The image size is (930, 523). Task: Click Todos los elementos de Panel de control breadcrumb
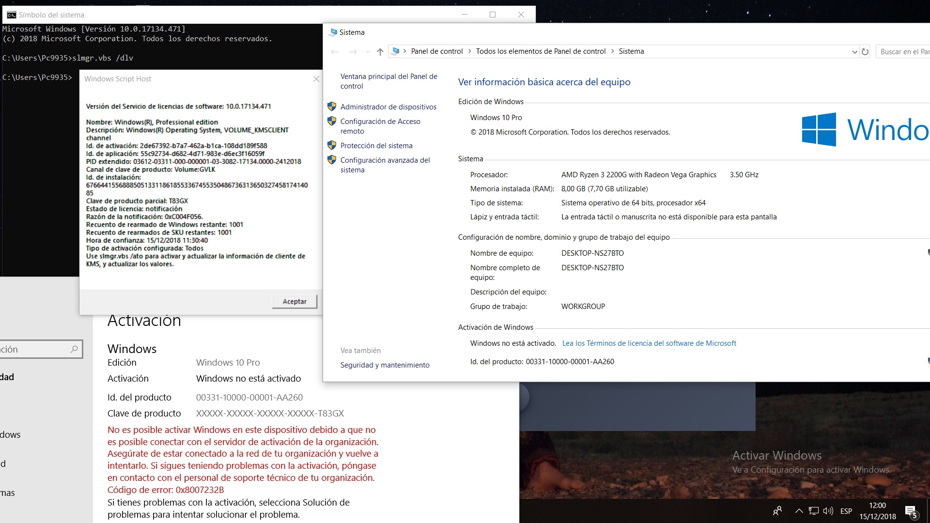click(541, 51)
